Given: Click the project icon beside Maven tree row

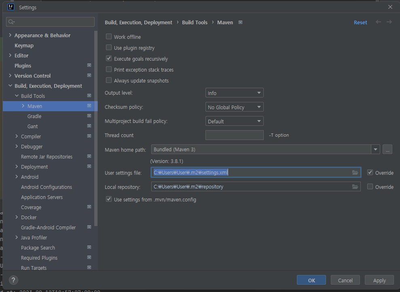Looking at the screenshot, I should point(89,106).
